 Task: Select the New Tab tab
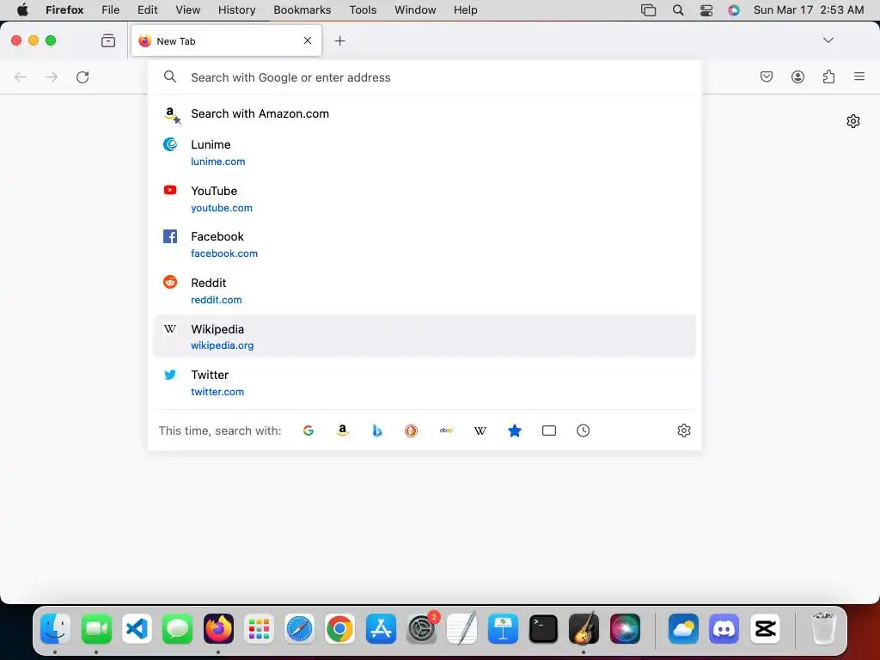click(226, 41)
